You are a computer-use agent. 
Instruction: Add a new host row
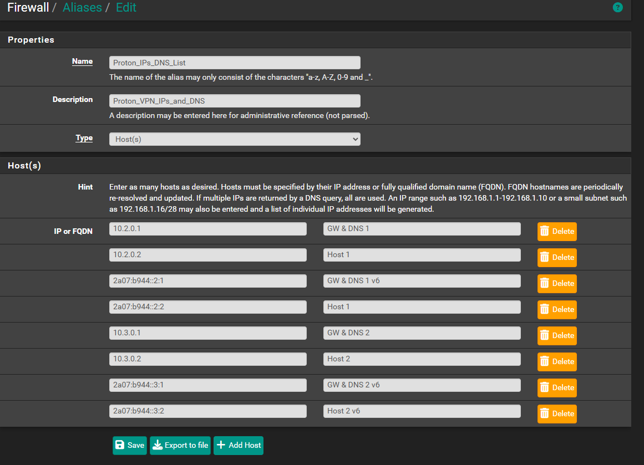pyautogui.click(x=239, y=445)
